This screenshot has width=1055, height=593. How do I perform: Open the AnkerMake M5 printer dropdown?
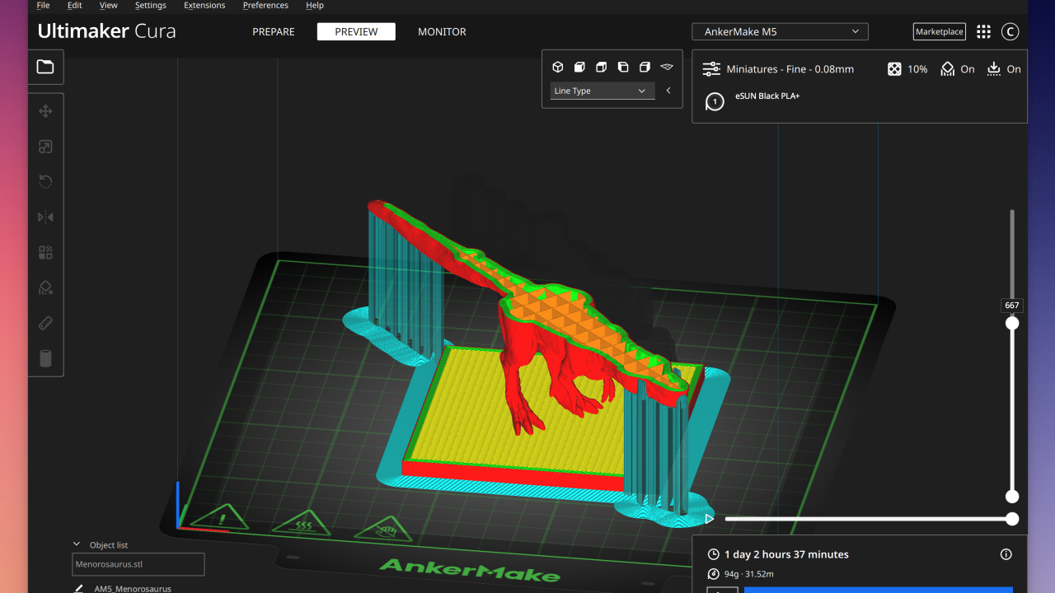(x=780, y=32)
